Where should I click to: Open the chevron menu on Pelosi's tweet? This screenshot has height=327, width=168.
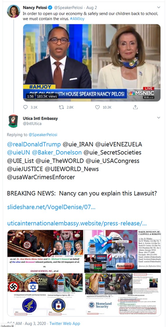pyautogui.click(x=159, y=7)
